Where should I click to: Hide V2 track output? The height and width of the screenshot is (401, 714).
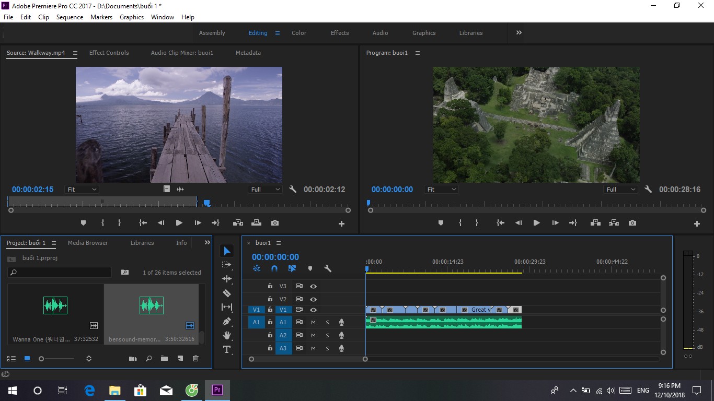313,299
